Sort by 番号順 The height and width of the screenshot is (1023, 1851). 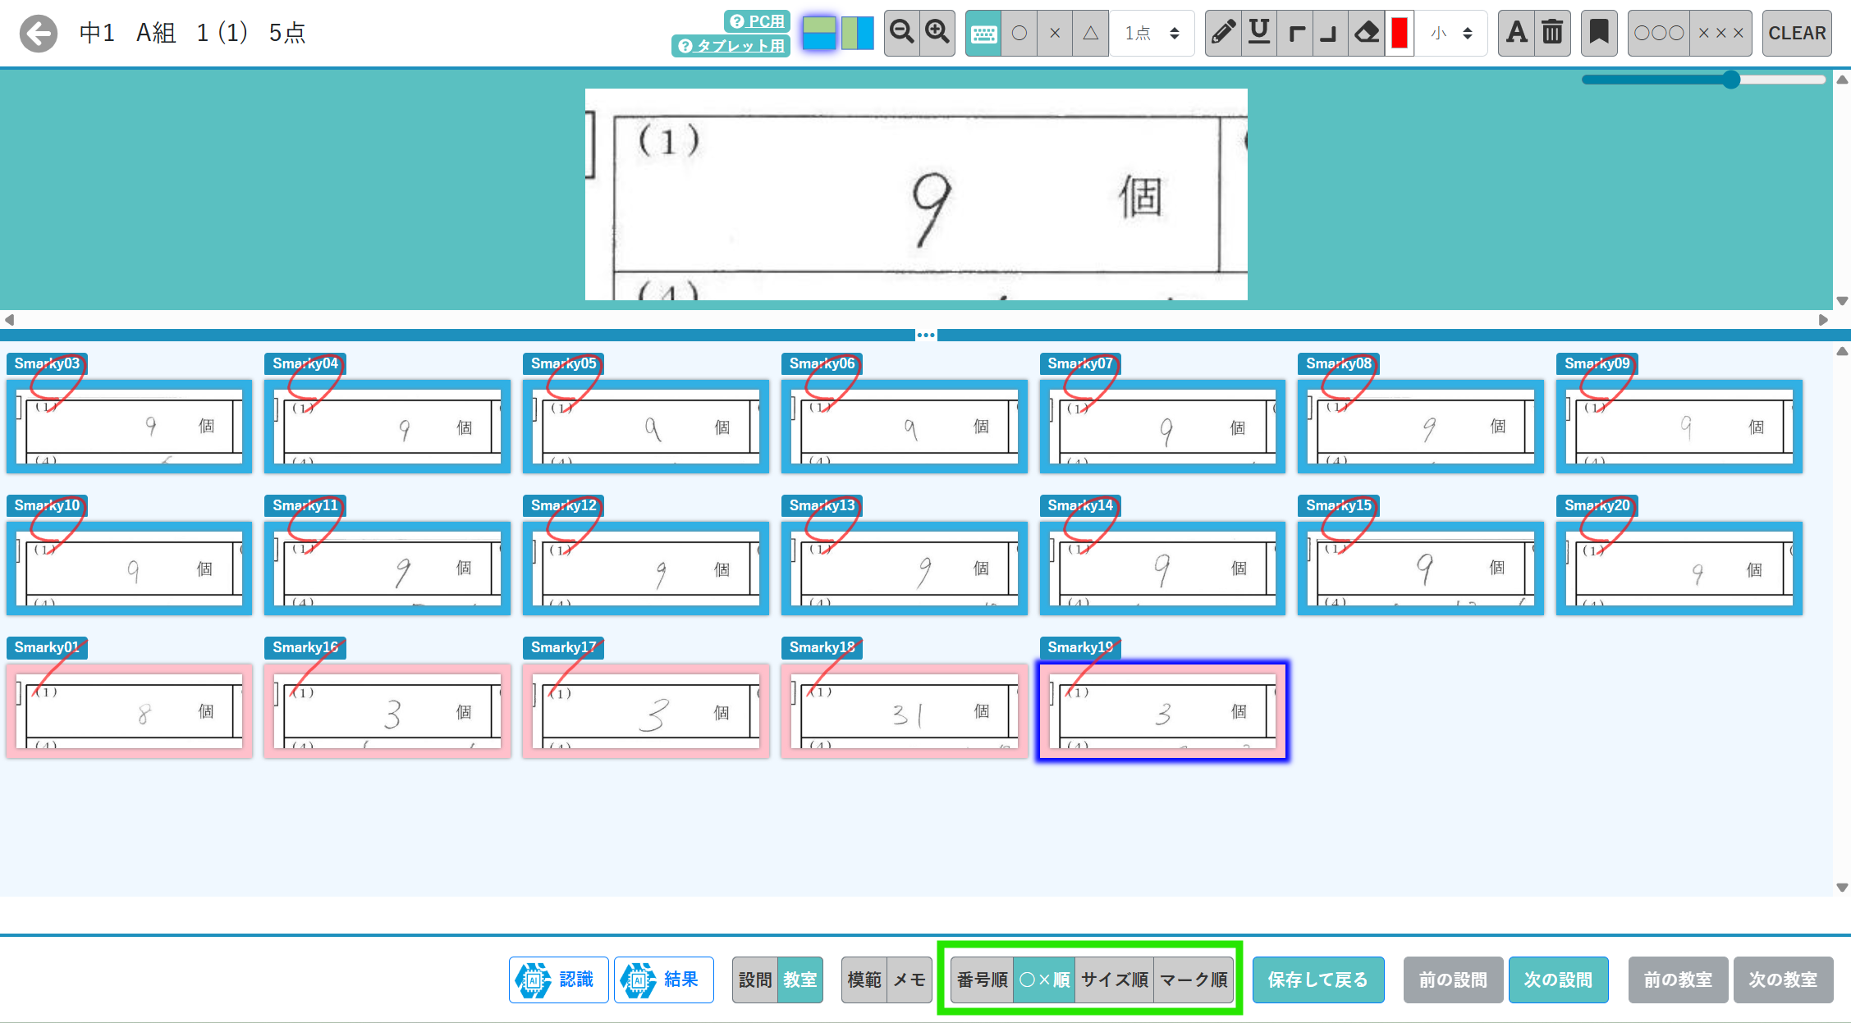tap(982, 980)
